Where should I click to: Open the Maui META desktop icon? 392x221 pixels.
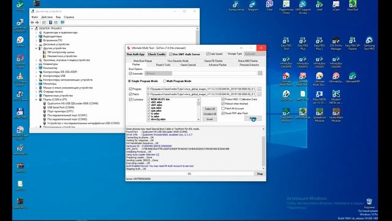319,97
